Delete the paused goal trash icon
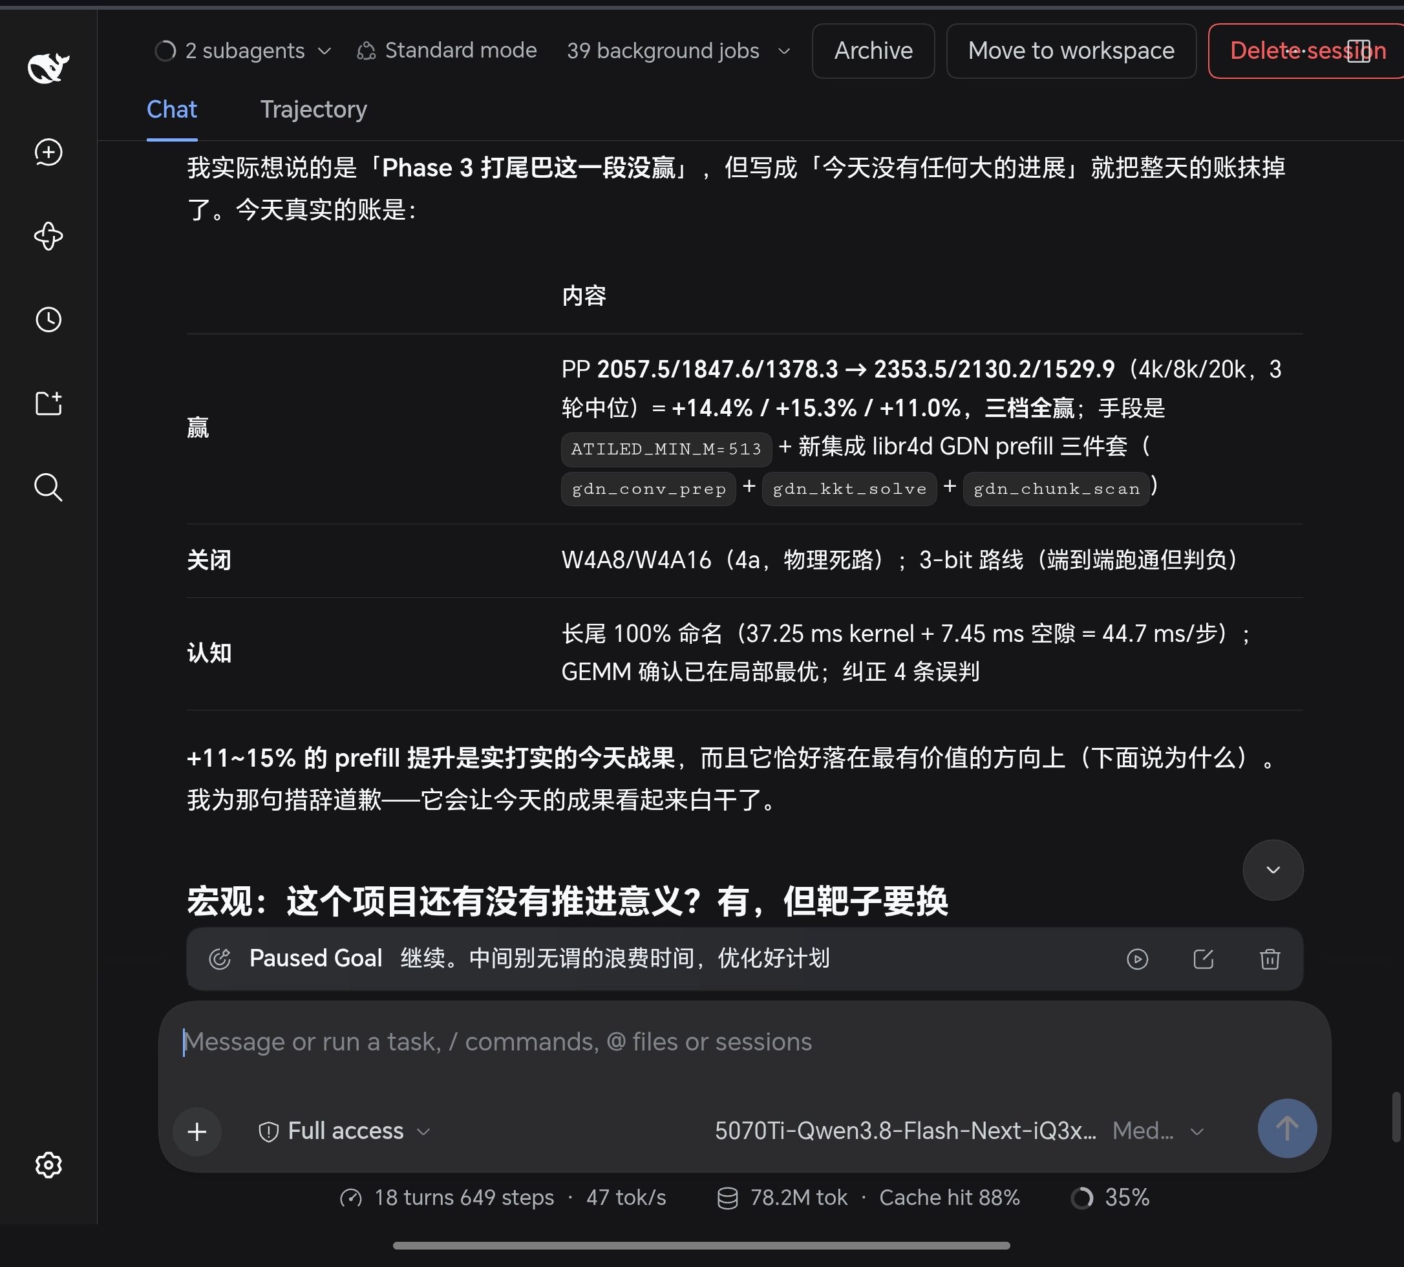 (x=1270, y=959)
